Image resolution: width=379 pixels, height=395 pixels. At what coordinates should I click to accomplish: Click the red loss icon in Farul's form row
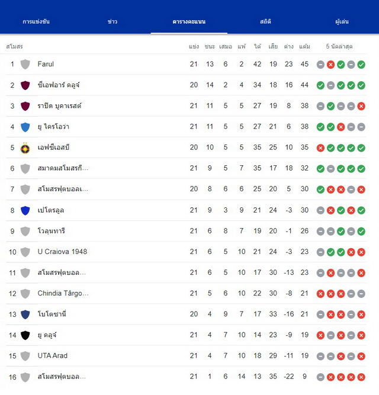330,65
